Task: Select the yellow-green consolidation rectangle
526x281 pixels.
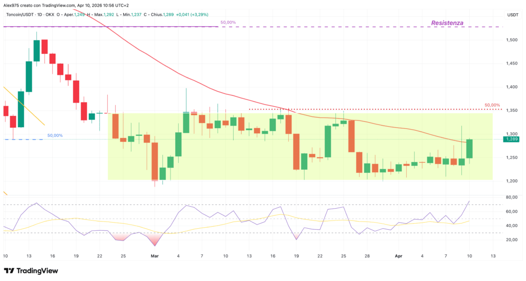Action: point(300,146)
